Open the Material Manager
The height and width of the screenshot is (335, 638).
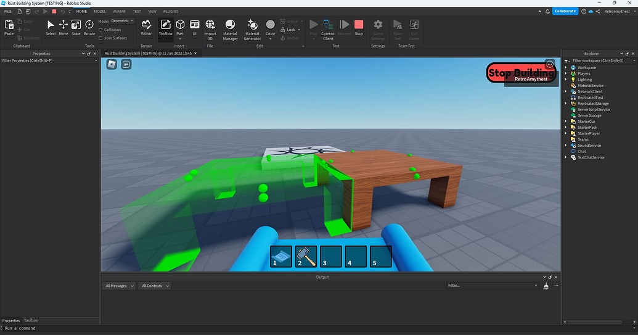[230, 30]
